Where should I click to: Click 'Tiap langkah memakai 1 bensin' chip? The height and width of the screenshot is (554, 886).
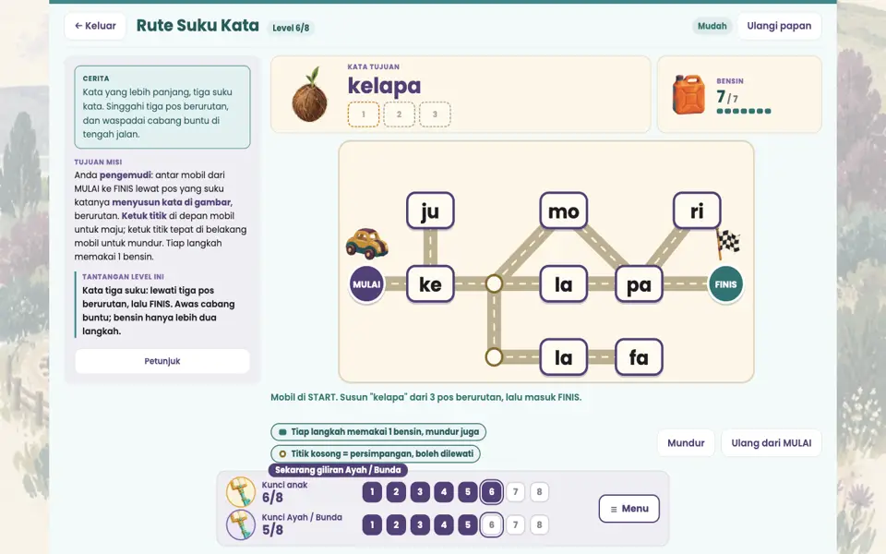tap(378, 432)
